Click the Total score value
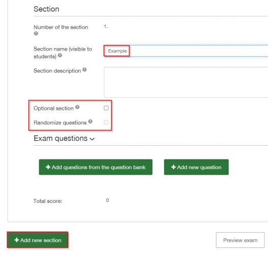 (107, 200)
